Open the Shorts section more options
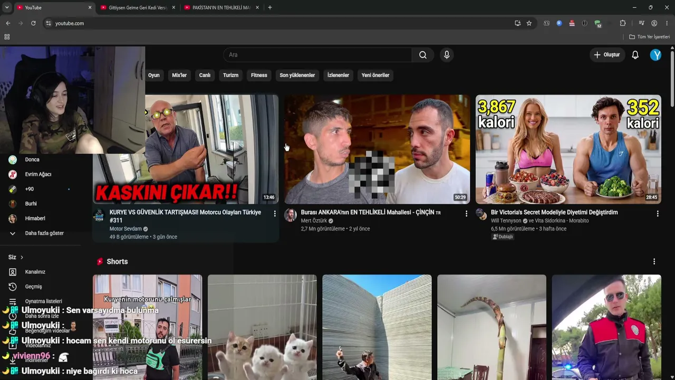 tap(654, 261)
